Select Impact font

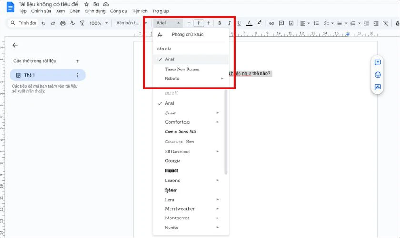pos(189,171)
